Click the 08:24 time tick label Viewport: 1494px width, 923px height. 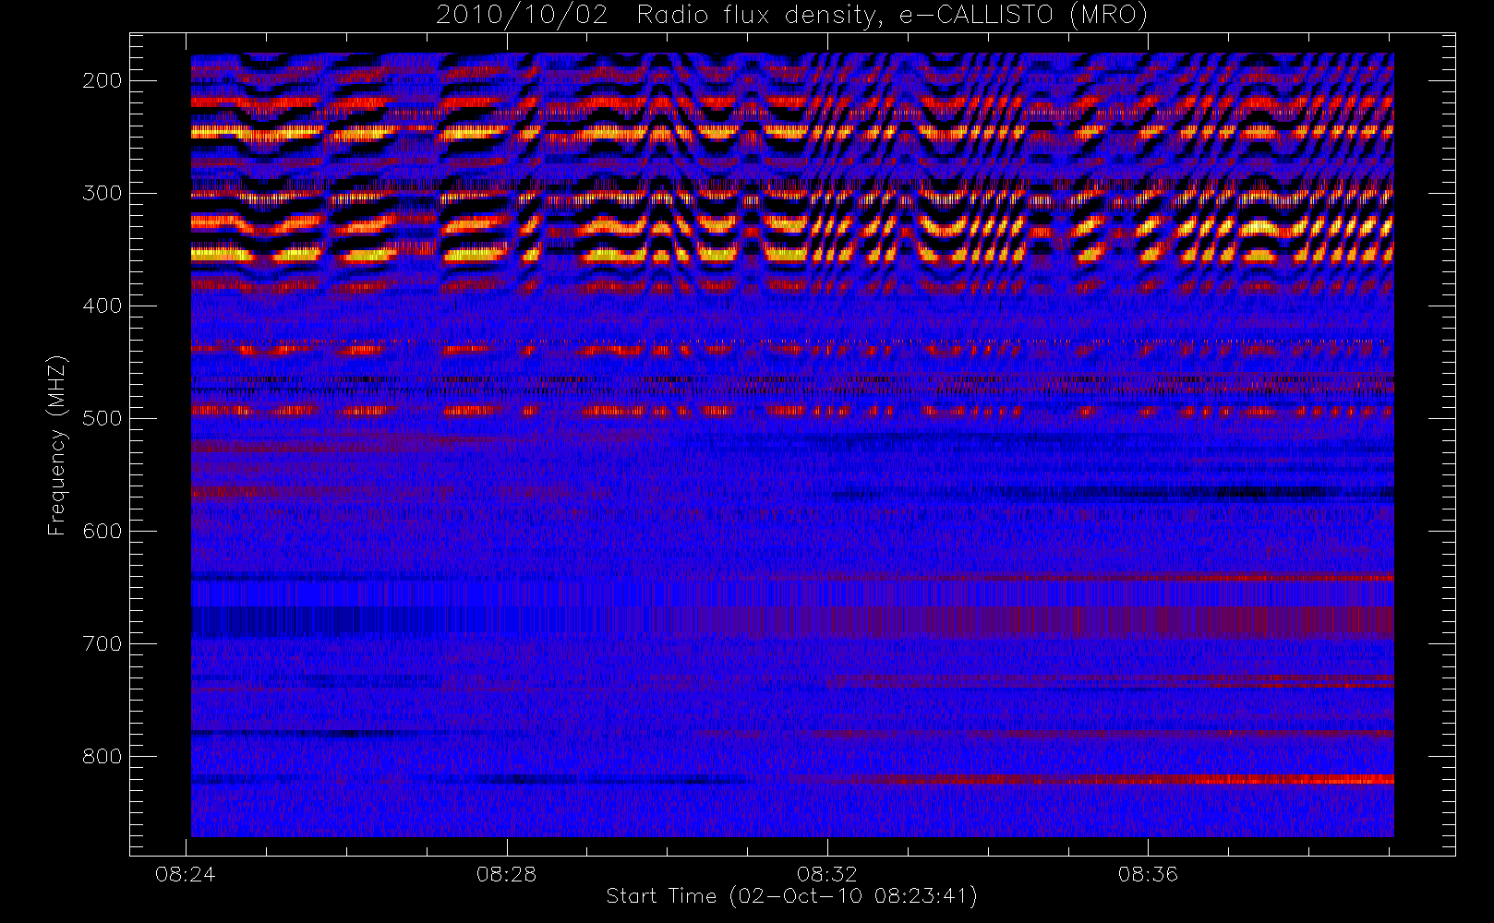(186, 873)
